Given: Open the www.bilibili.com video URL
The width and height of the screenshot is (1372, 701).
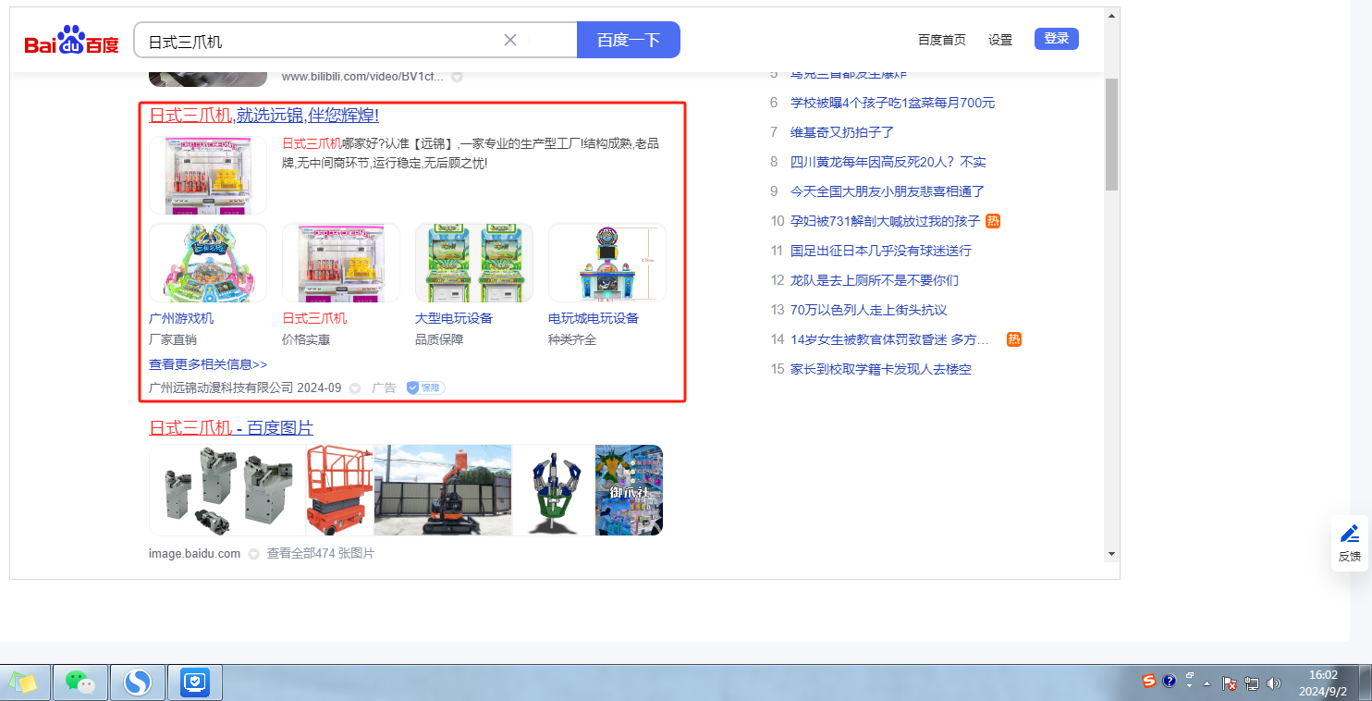Looking at the screenshot, I should (362, 77).
